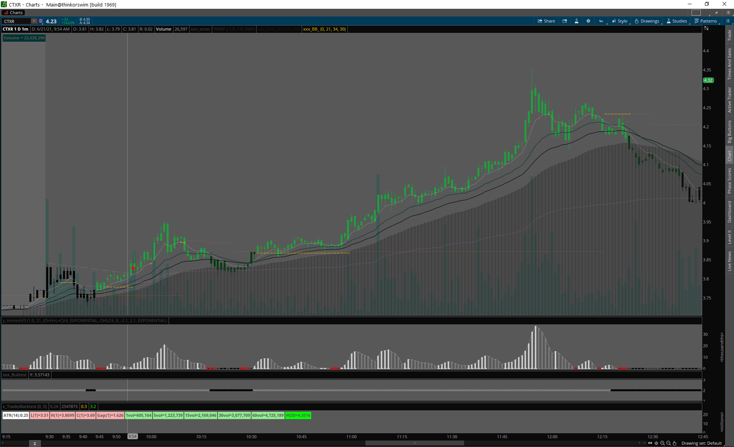734x447 pixels.
Task: Click the zoom out magnifier icon
Action: click(x=669, y=443)
